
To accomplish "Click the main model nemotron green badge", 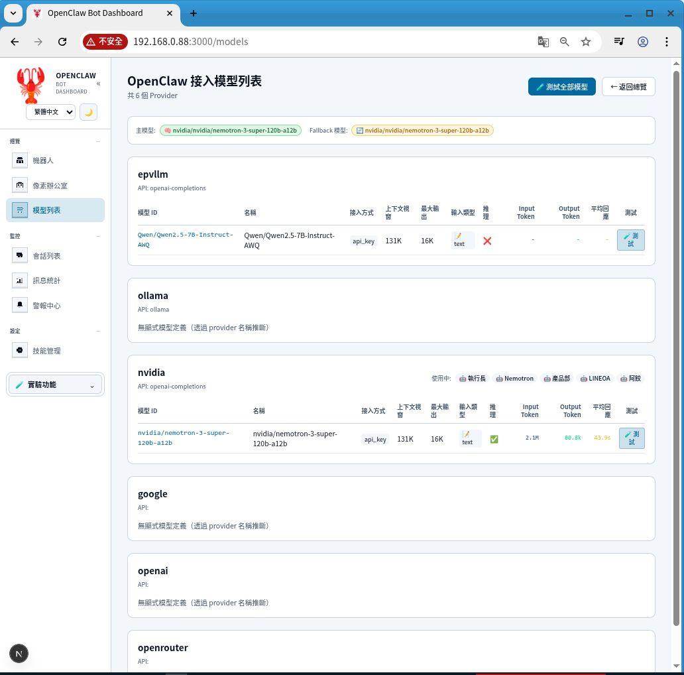I will [x=231, y=131].
